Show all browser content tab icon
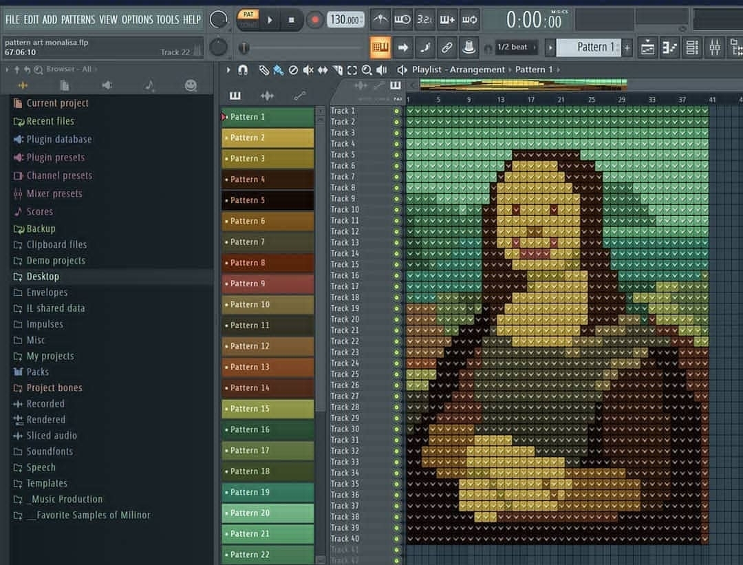The height and width of the screenshot is (565, 743). 23,85
